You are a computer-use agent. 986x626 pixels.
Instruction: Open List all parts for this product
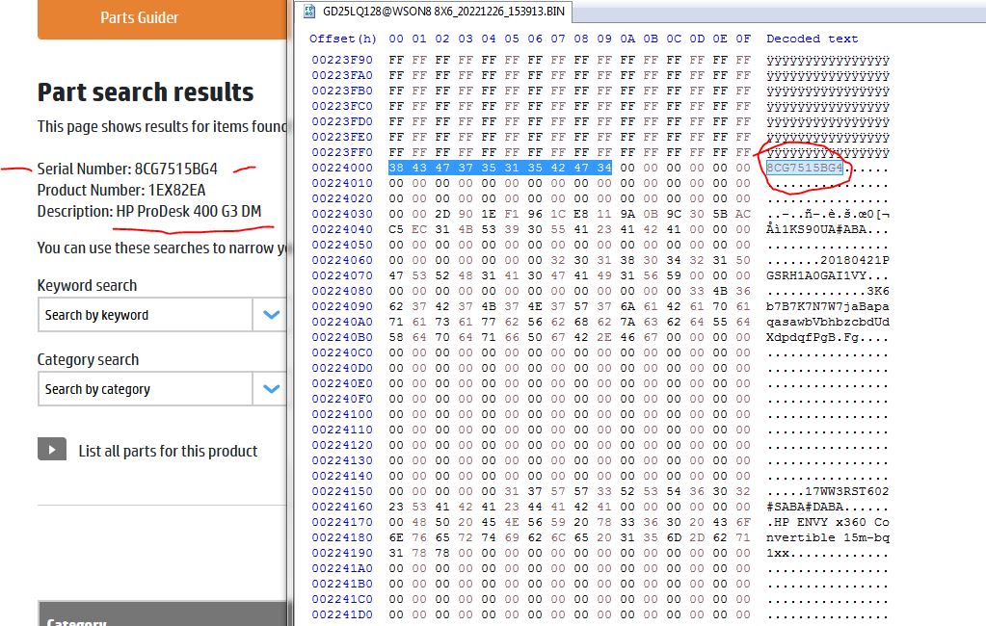[168, 452]
